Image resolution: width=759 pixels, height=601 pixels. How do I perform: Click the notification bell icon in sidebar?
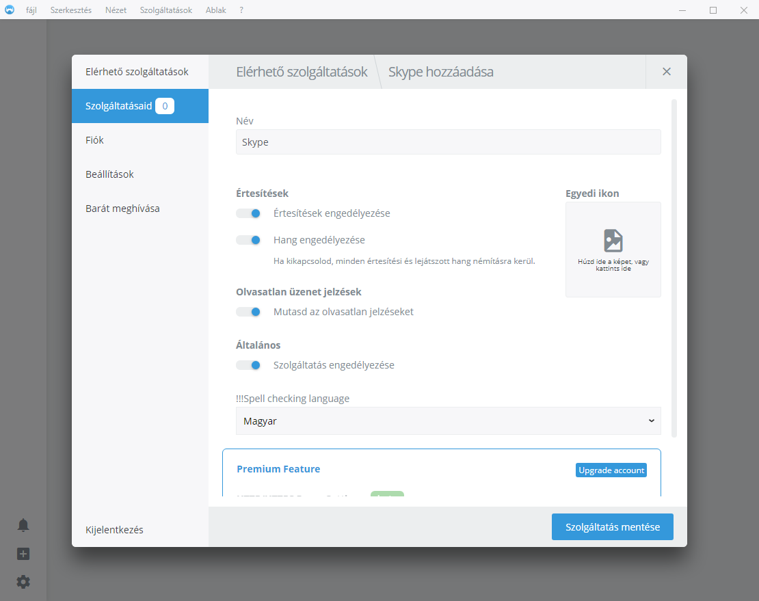23,525
